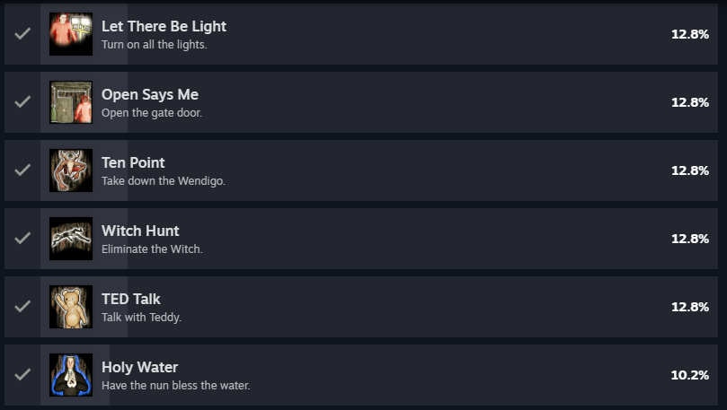727x410 pixels.
Task: Click 'Talk with Teddy.' description text
Action: (x=141, y=318)
